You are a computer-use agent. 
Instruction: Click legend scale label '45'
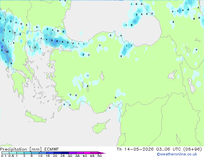pos(92,156)
